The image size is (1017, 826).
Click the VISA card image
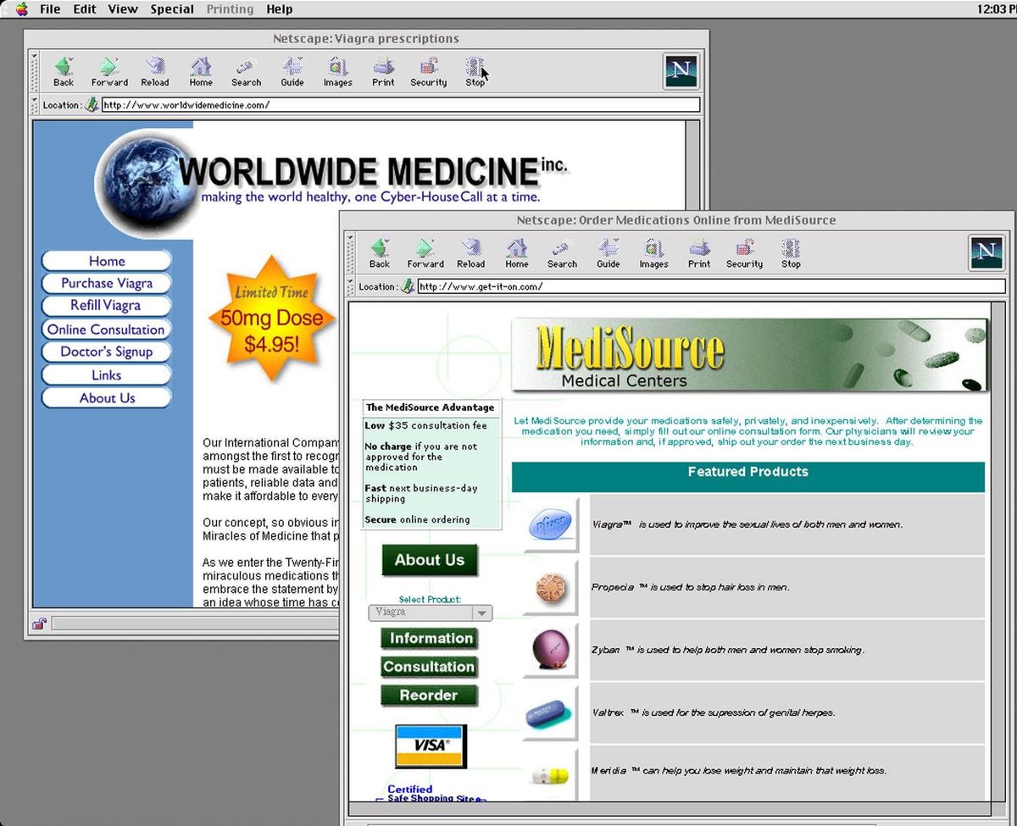coord(431,746)
